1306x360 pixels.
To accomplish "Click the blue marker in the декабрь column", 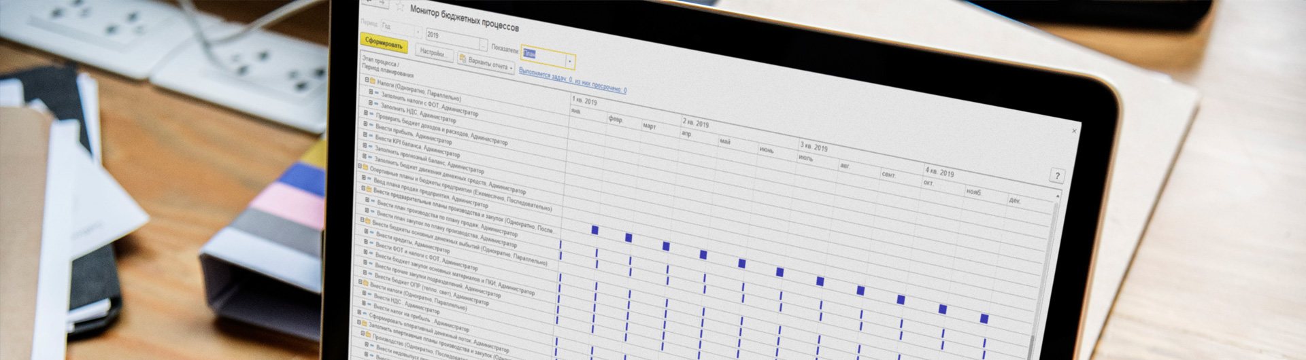I will (984, 319).
